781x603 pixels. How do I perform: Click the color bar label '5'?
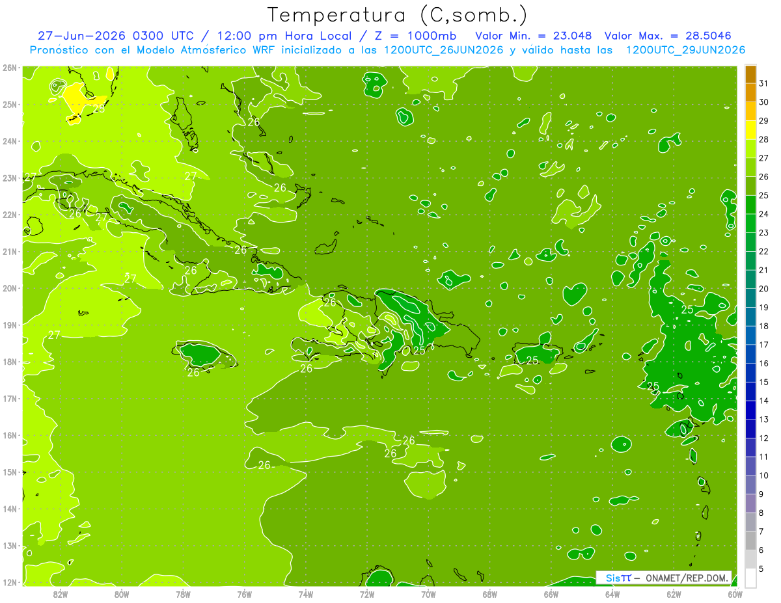tap(761, 569)
